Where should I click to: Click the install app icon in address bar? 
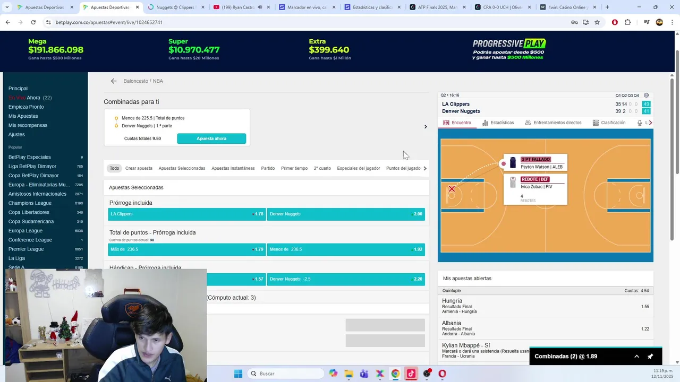585,22
